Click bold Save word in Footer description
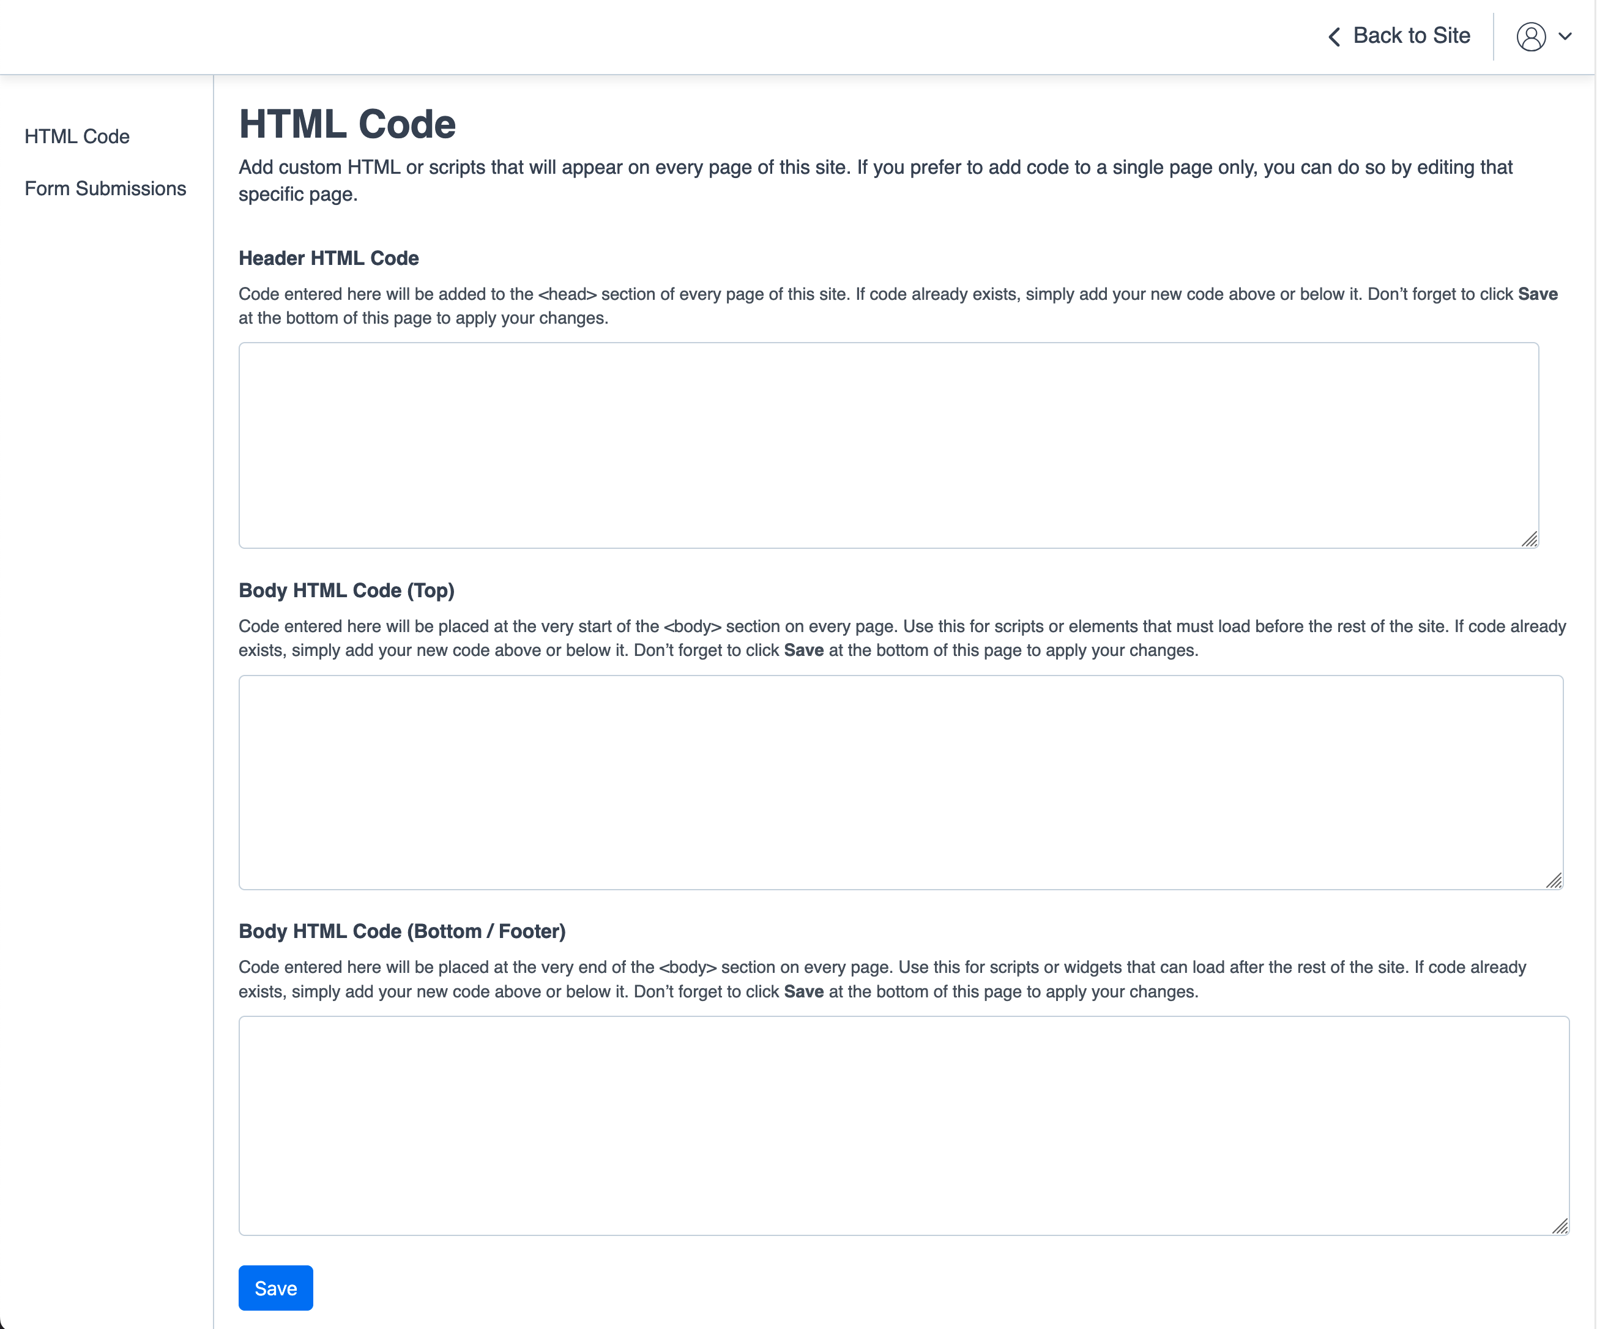Image resolution: width=1597 pixels, height=1329 pixels. [x=804, y=991]
